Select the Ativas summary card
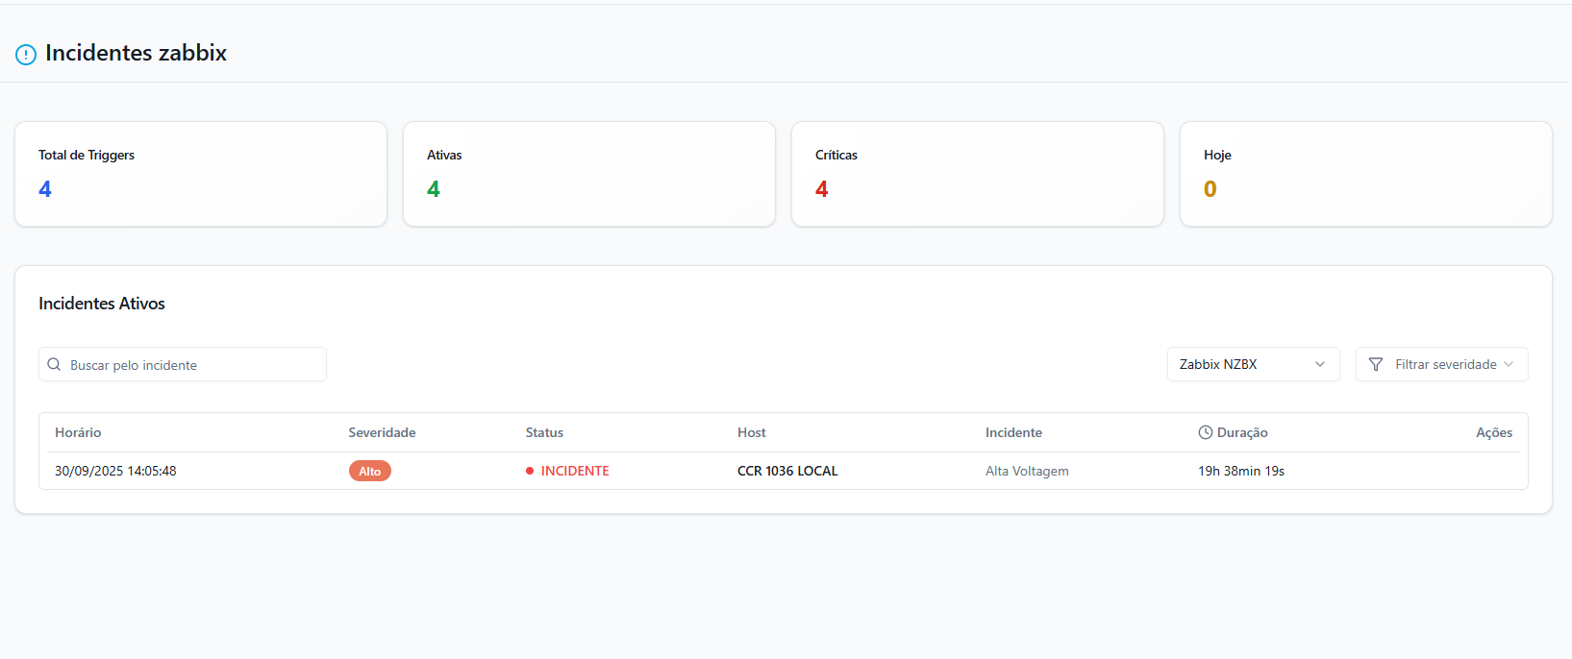Screen dimensions: 1572x659 (588, 174)
